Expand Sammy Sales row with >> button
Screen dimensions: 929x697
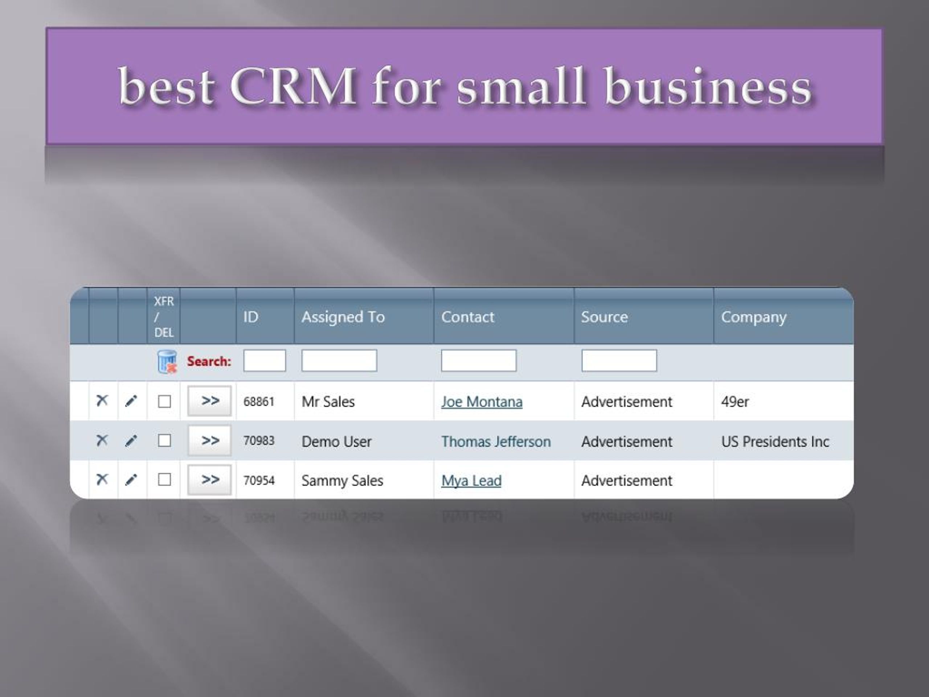tap(210, 480)
